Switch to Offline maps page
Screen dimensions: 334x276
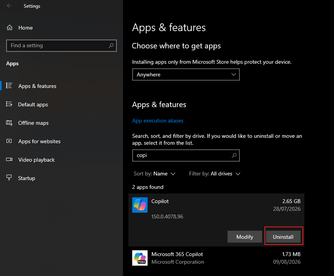33,123
